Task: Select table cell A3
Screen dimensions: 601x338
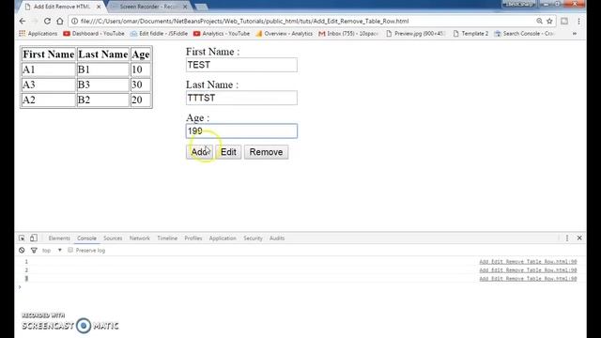Action: 49,84
